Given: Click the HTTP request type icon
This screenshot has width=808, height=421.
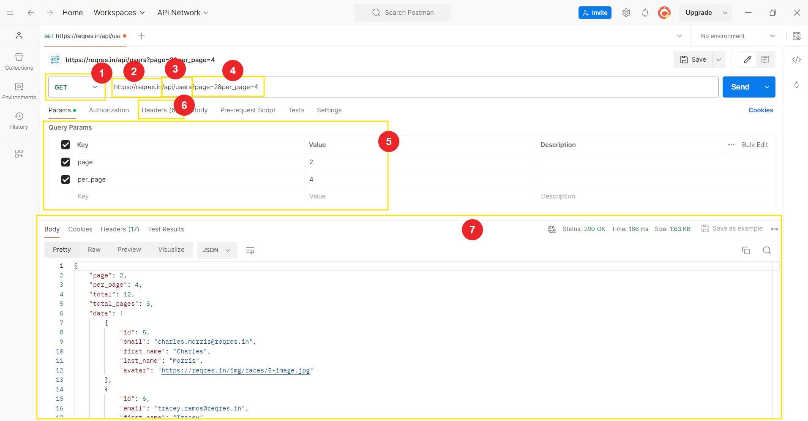Looking at the screenshot, I should click(55, 60).
